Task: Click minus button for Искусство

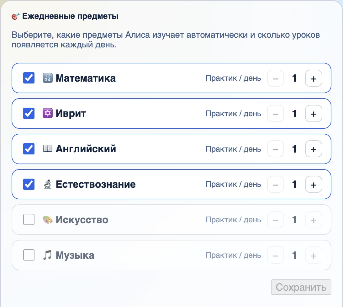Action: click(276, 220)
